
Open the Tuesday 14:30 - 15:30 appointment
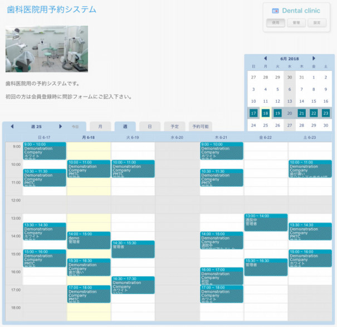133,249
